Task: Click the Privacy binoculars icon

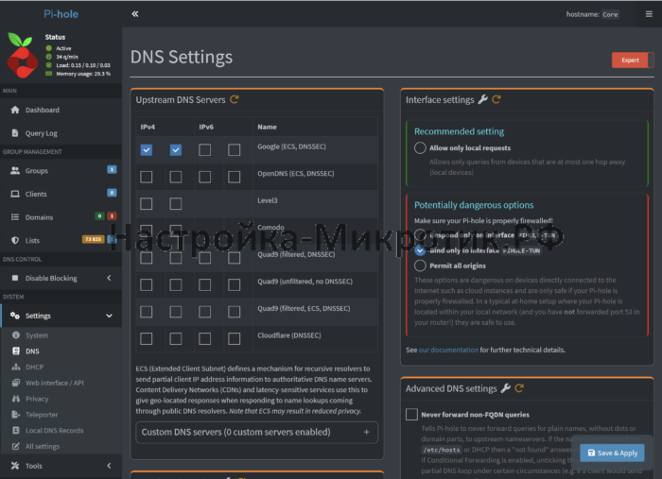Action: [16, 399]
